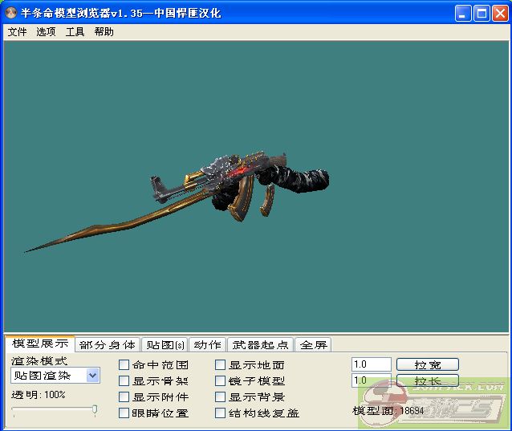This screenshot has width=512, height=431.
Task: Switch to the 动作 tab
Action: coord(207,345)
